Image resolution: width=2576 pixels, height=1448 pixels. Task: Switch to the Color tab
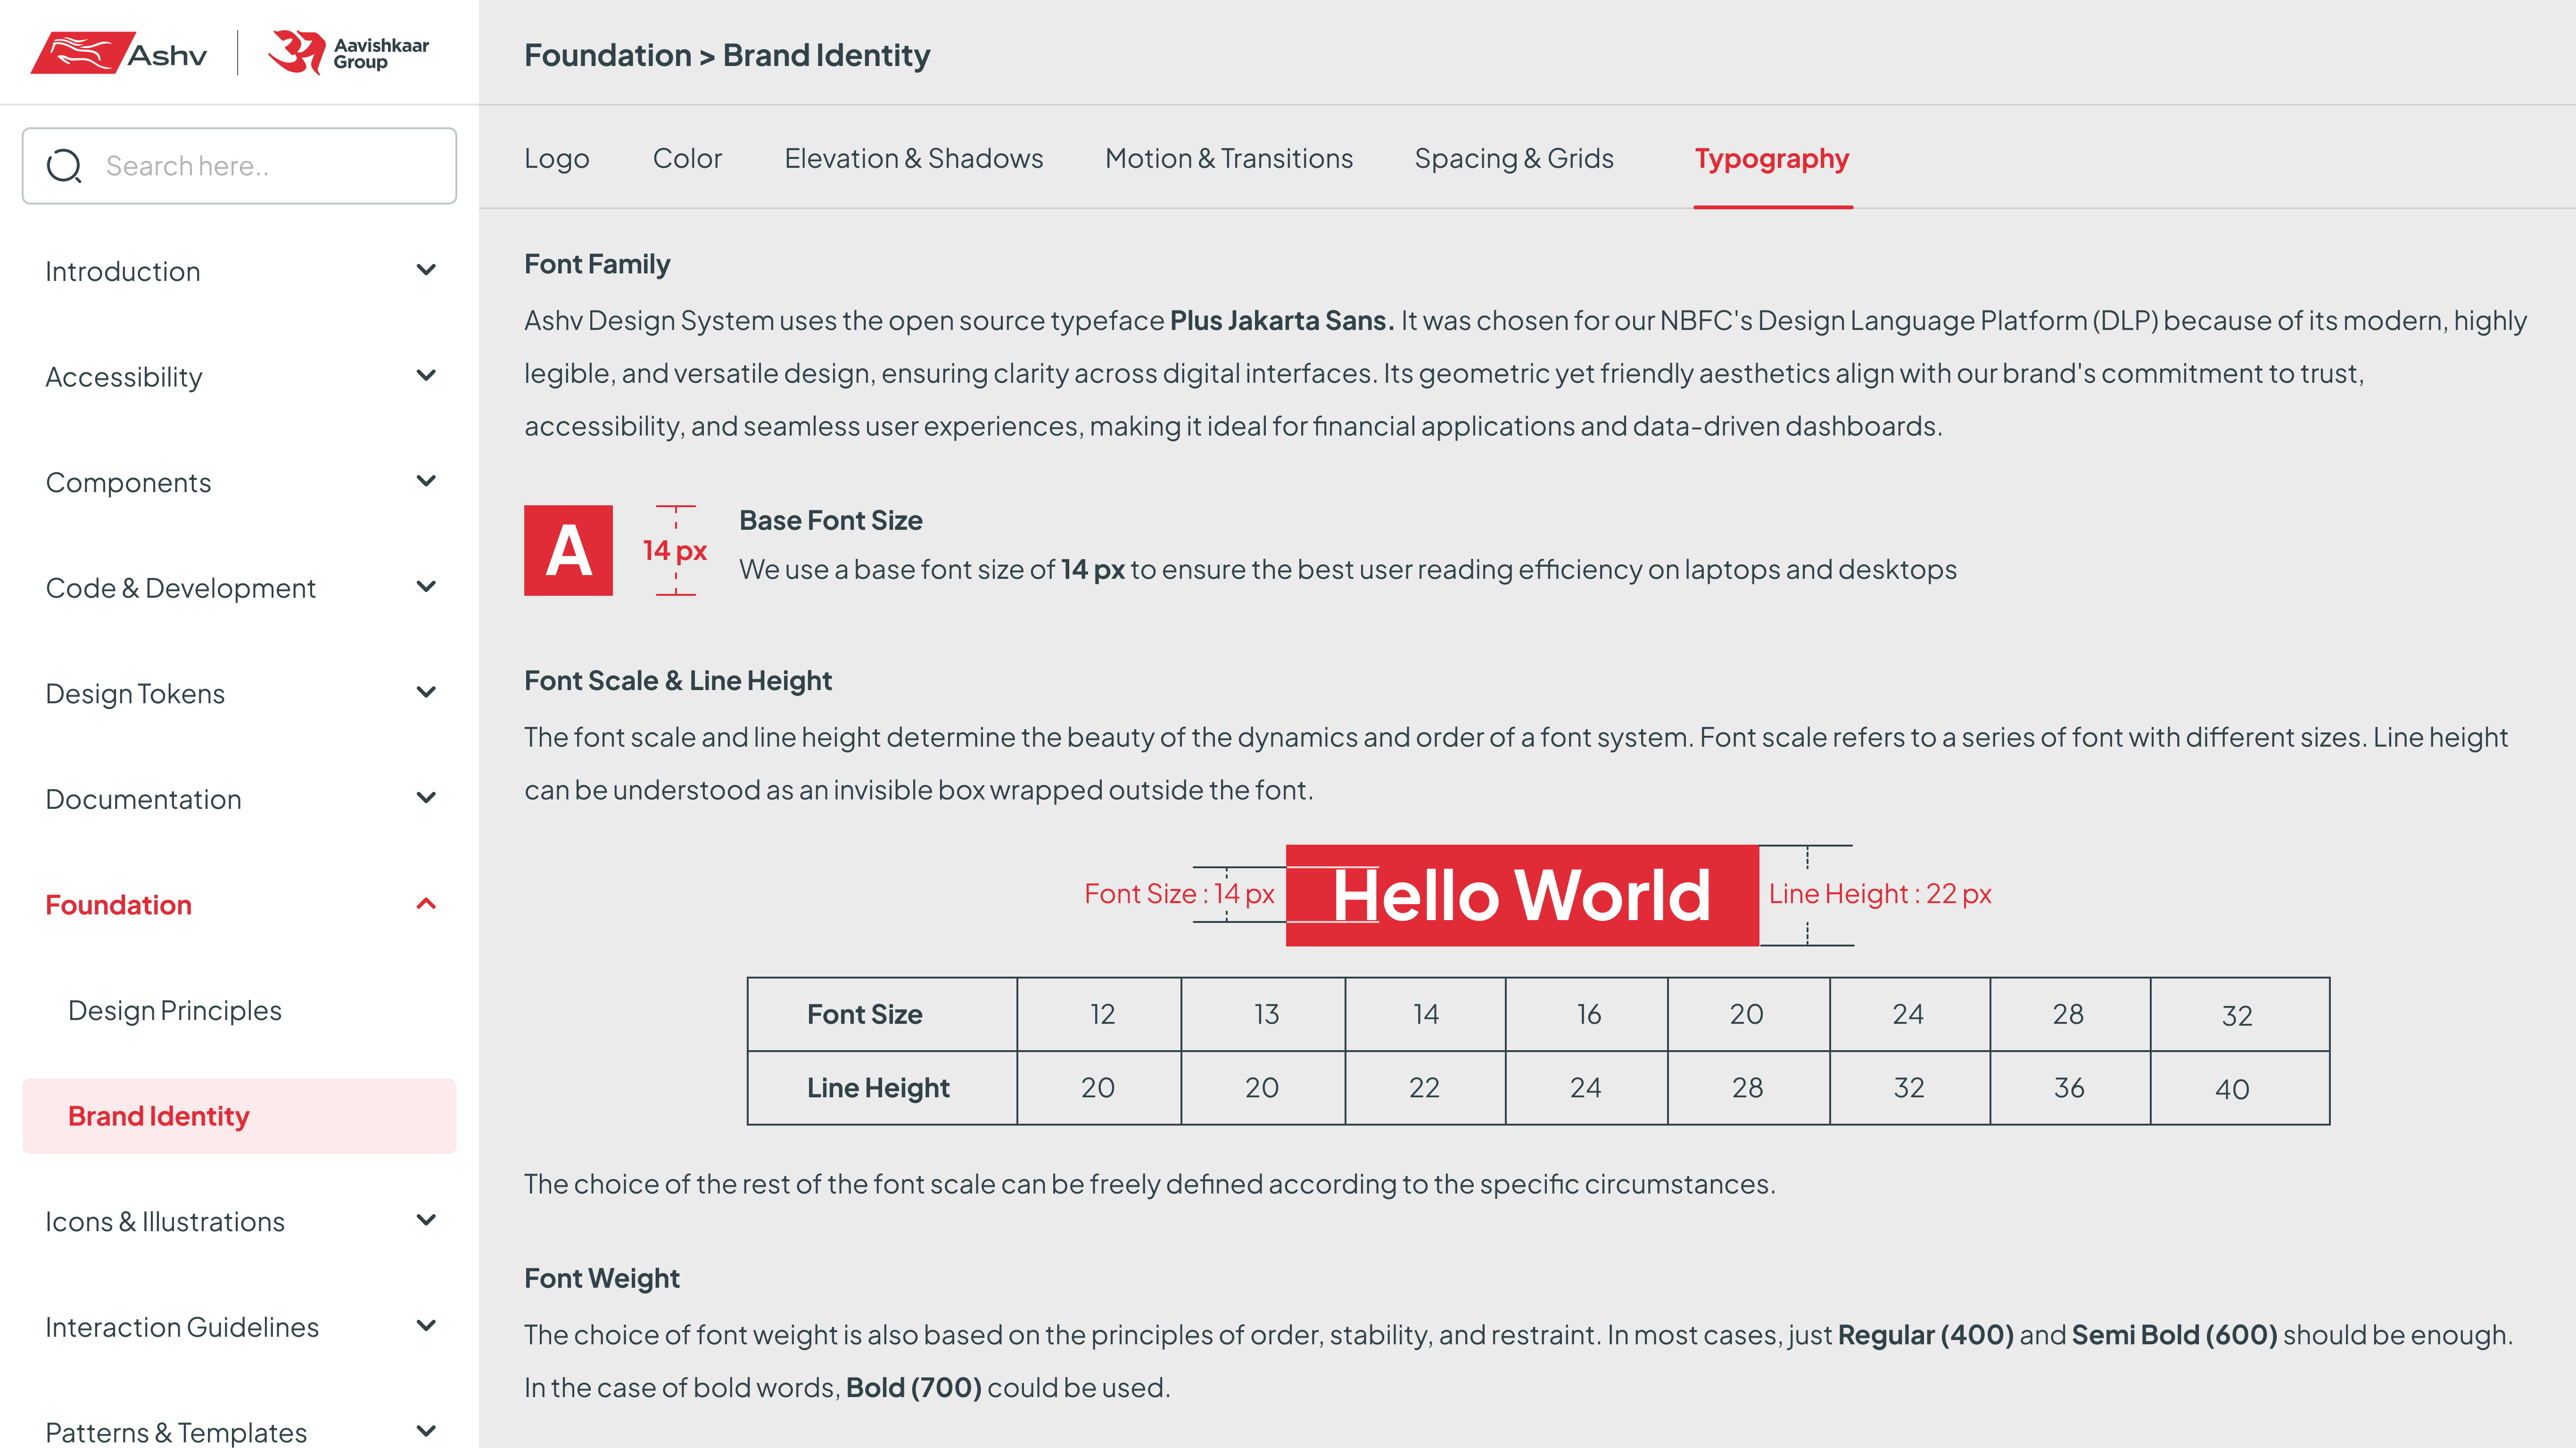pyautogui.click(x=687, y=158)
